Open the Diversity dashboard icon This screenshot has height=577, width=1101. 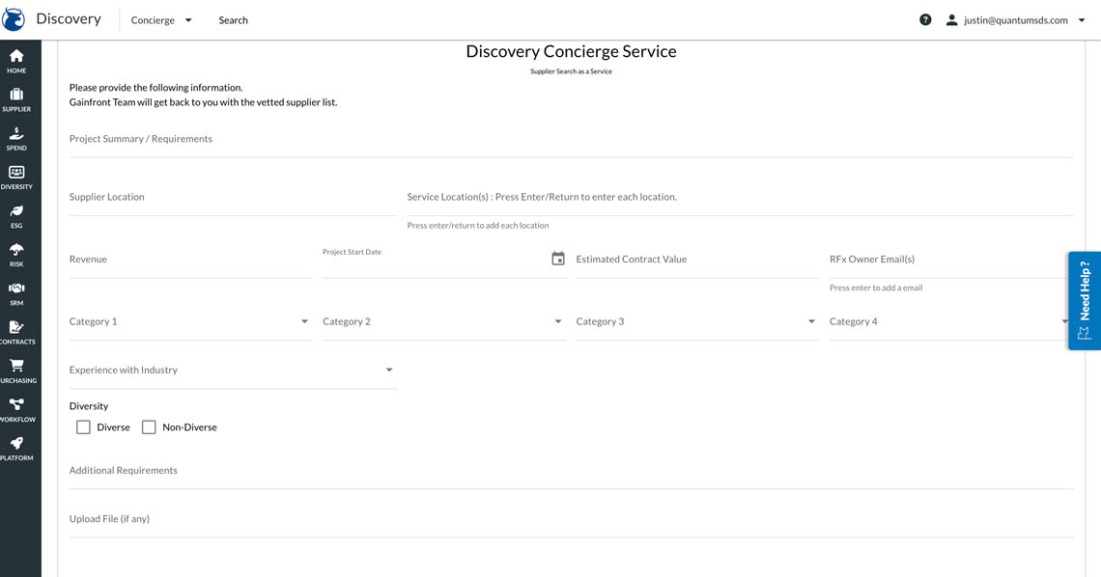pos(16,174)
